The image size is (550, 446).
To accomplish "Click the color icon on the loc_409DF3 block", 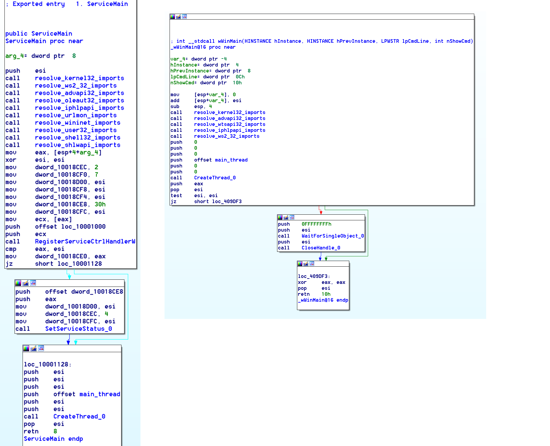I will tap(300, 264).
